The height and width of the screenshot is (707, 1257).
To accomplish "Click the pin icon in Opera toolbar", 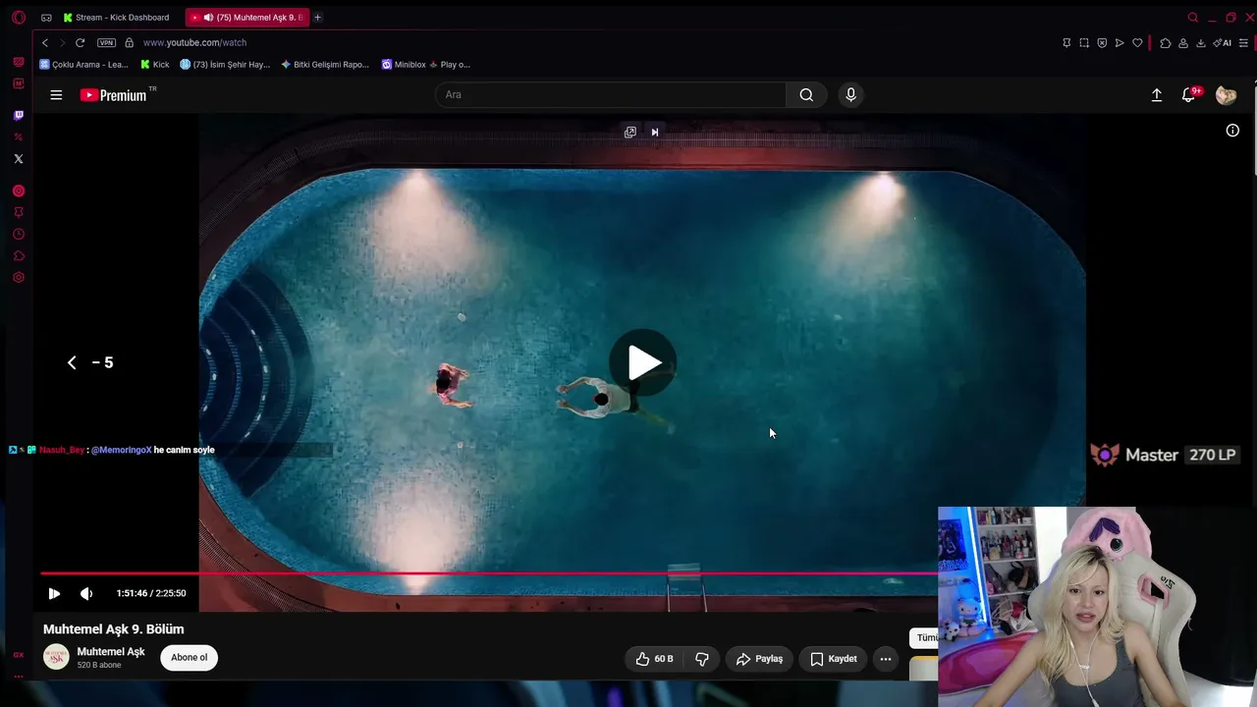I will 1066,43.
